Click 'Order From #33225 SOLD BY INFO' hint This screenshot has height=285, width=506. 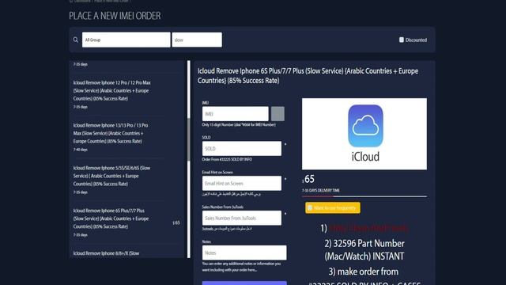[227, 159]
